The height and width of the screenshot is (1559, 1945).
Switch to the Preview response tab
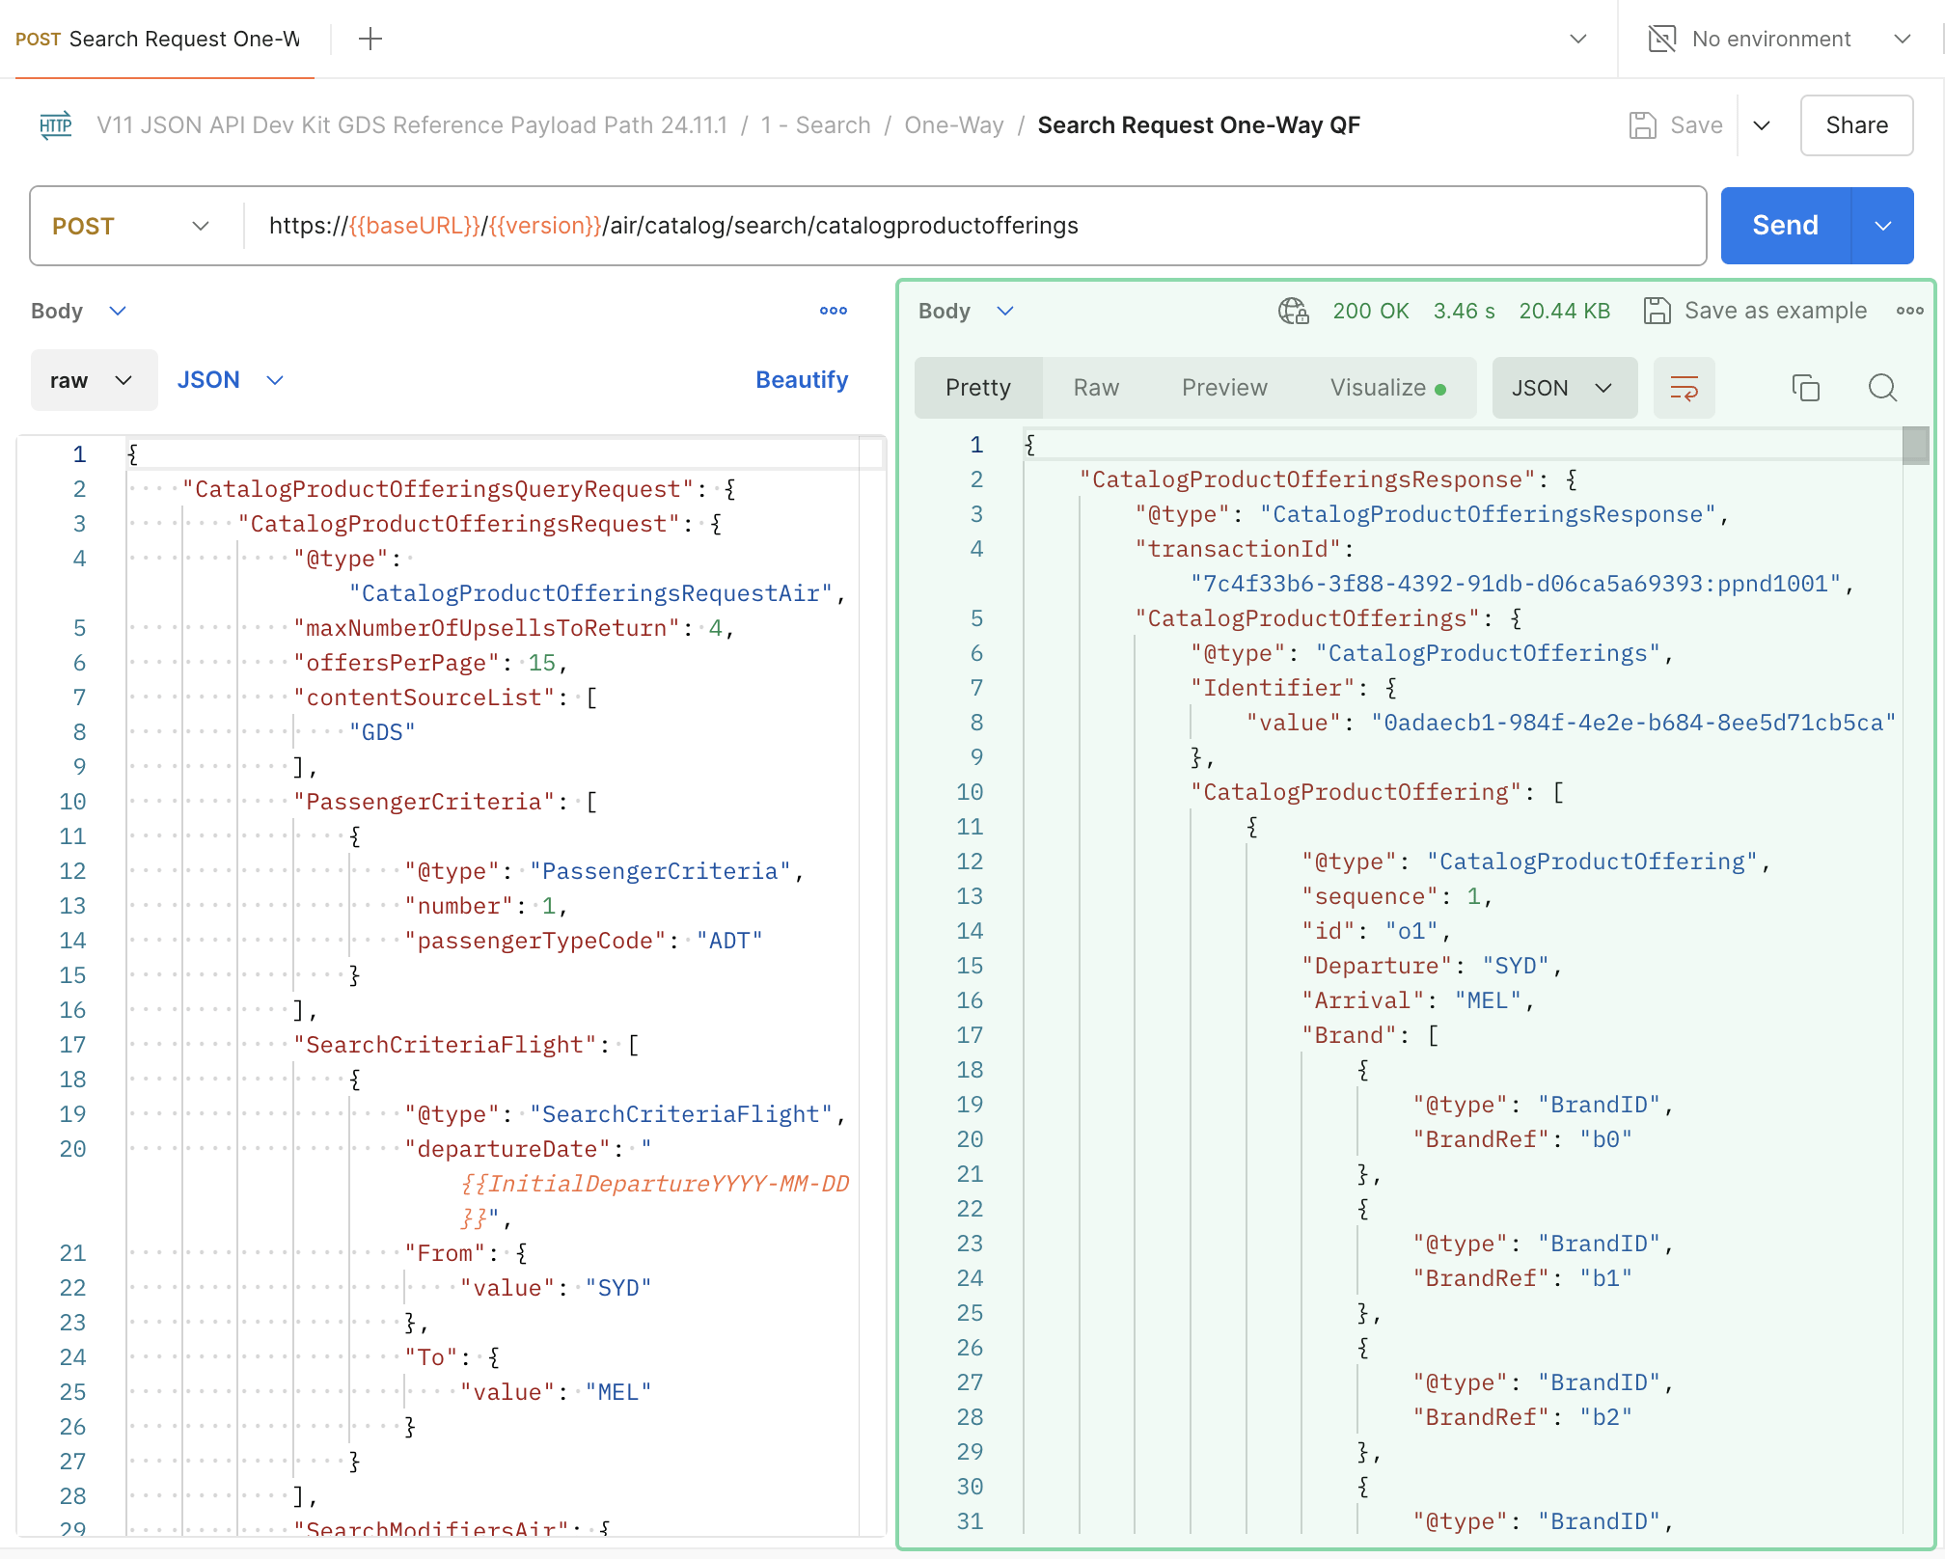coord(1224,388)
